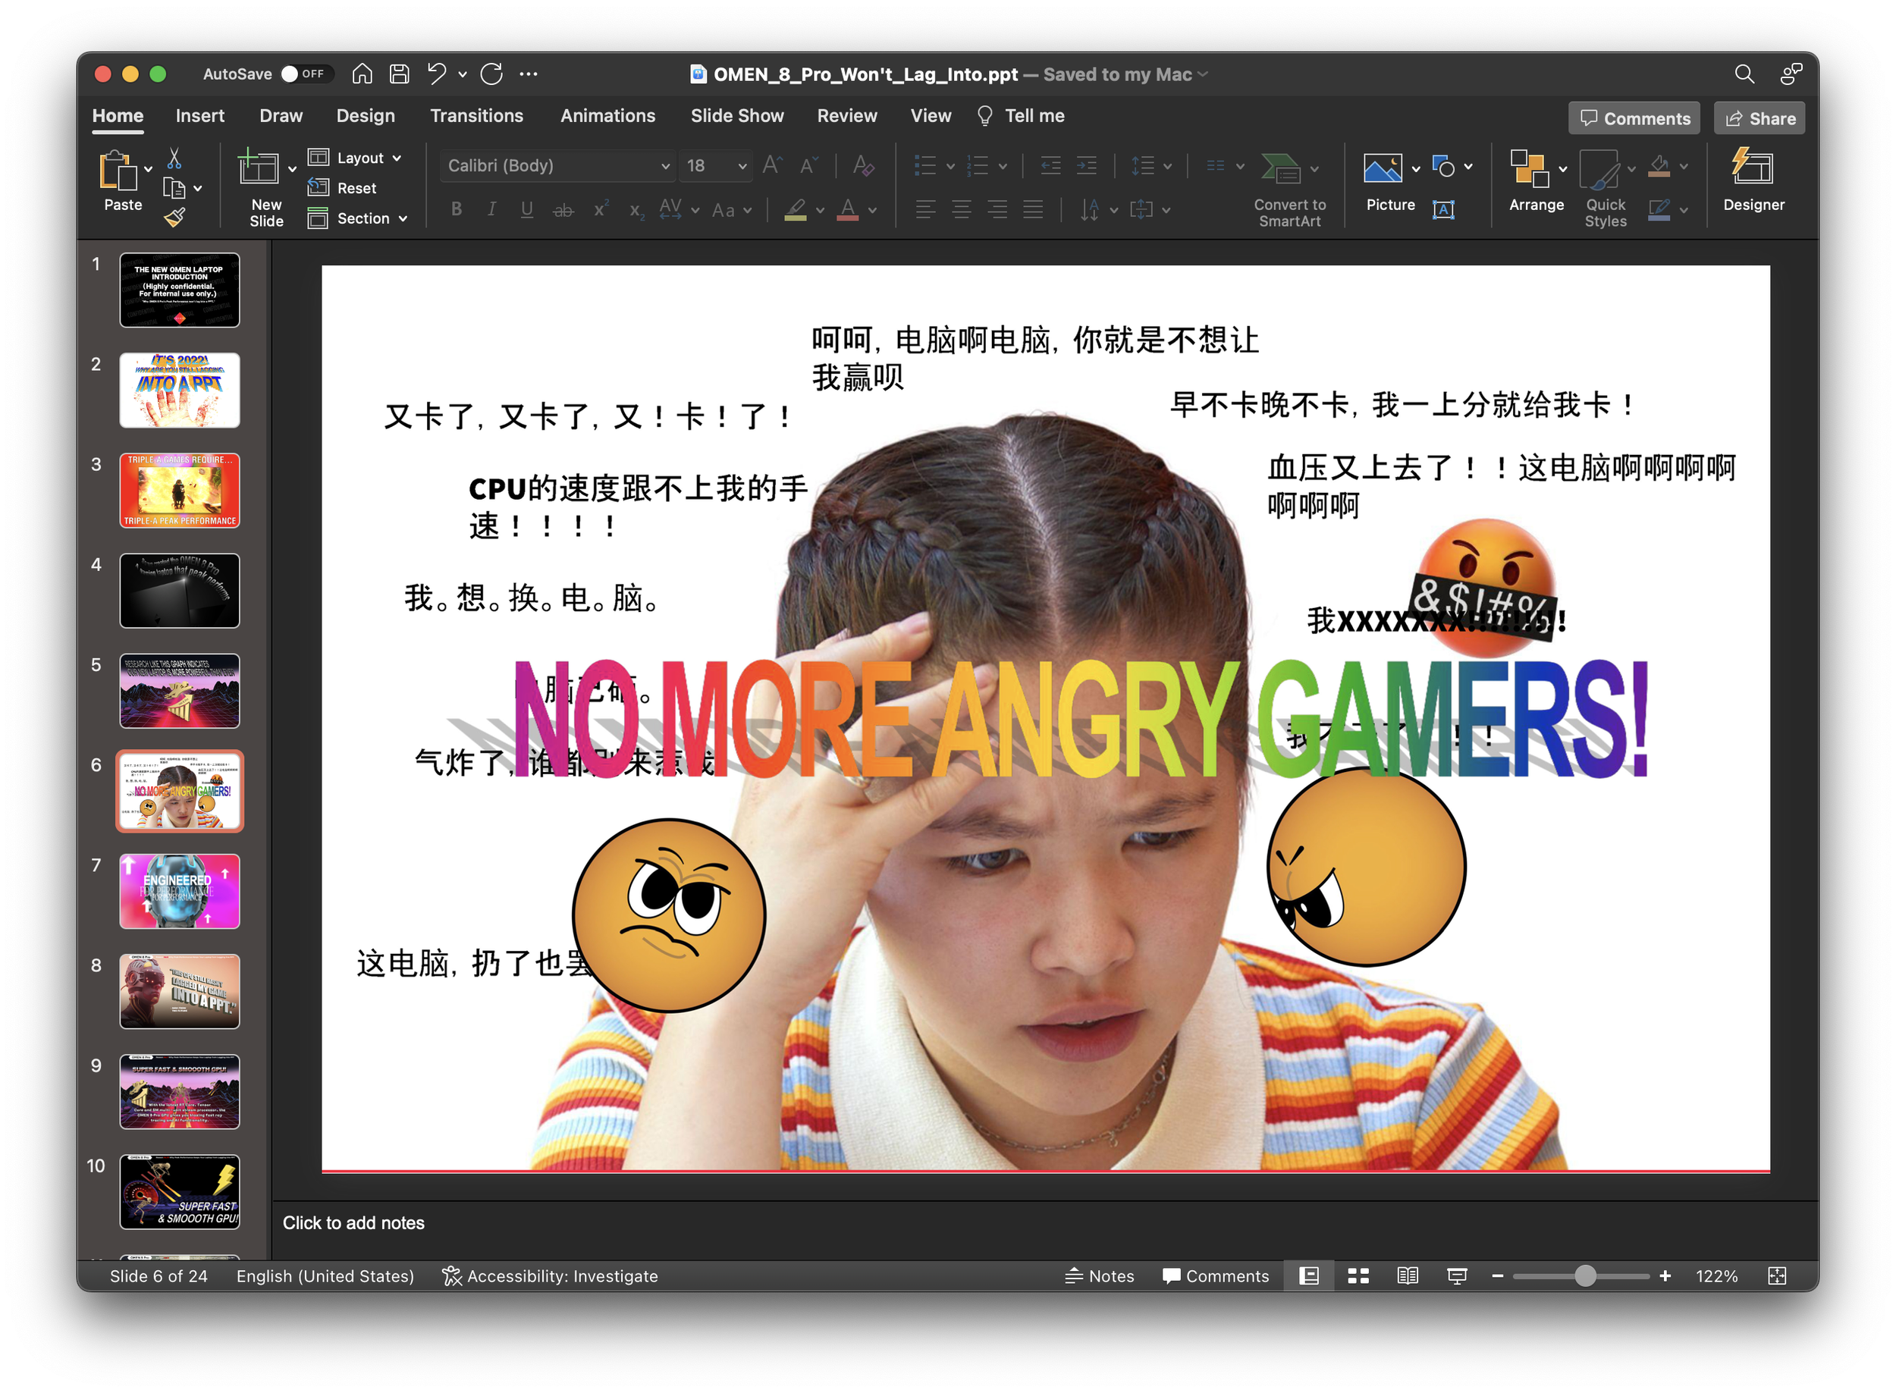Insert a text box
The height and width of the screenshot is (1393, 1896).
(x=1444, y=209)
